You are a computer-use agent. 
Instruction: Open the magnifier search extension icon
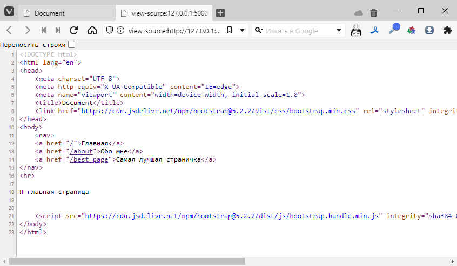394,29
